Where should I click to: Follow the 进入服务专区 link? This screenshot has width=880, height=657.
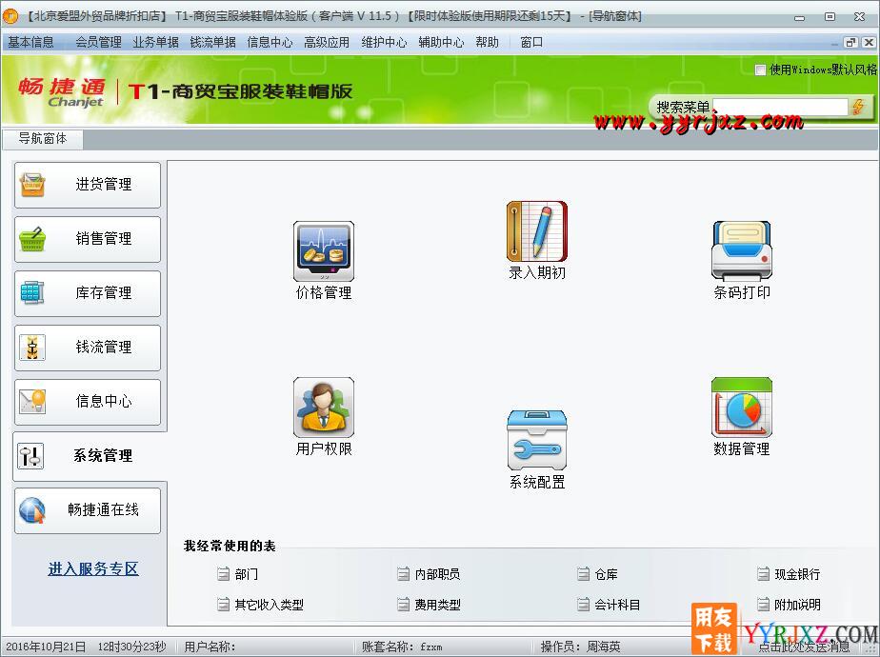(93, 568)
